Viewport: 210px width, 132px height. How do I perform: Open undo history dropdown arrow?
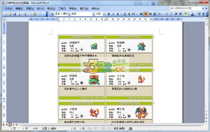(44, 14)
